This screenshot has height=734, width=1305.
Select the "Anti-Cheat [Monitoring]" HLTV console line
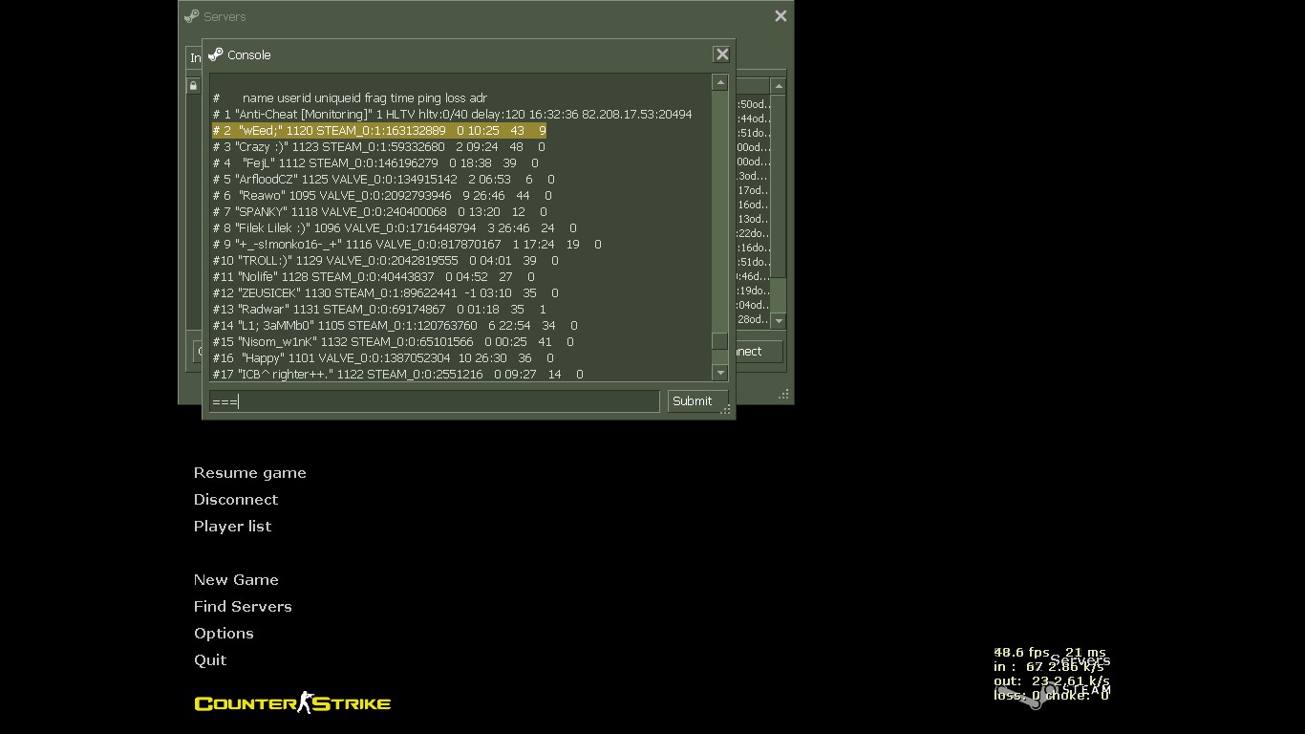[452, 115]
